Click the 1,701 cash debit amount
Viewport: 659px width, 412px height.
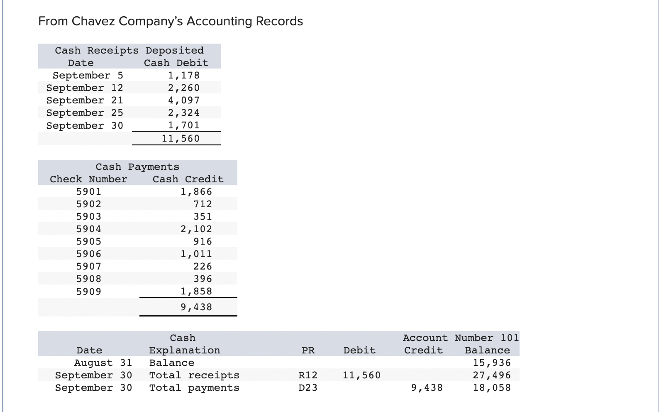click(183, 125)
